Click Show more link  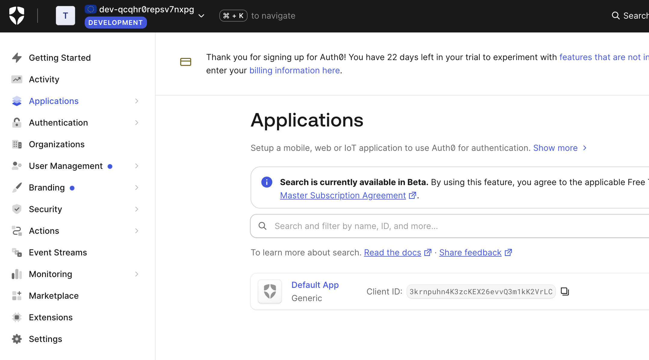560,148
